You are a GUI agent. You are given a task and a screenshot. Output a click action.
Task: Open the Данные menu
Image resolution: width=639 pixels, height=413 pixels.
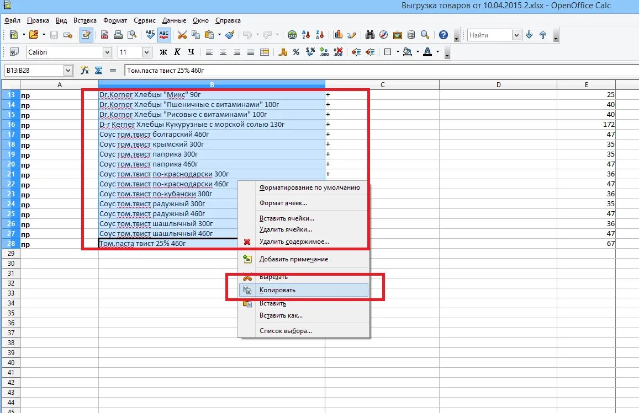click(x=174, y=20)
